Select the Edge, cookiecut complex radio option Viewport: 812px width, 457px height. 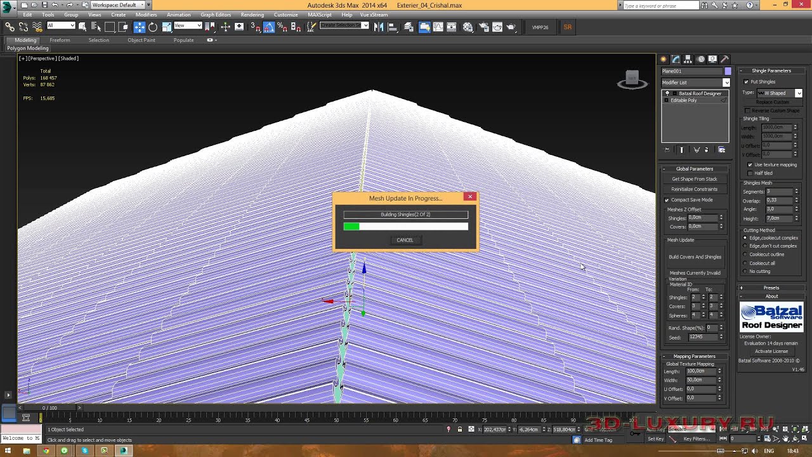[745, 238]
